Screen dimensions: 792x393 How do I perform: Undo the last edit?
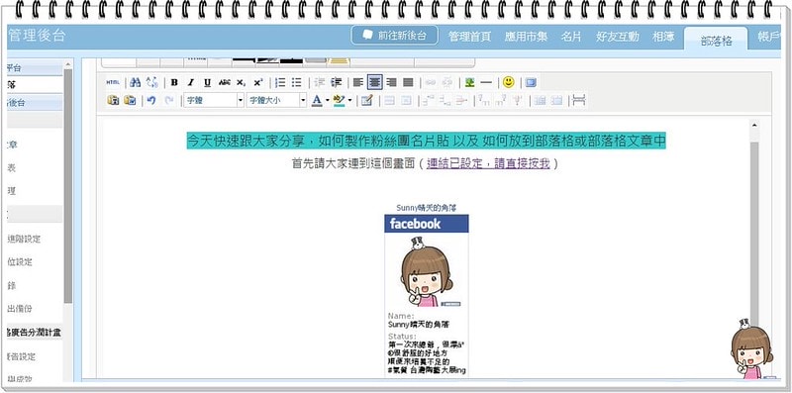[x=151, y=101]
